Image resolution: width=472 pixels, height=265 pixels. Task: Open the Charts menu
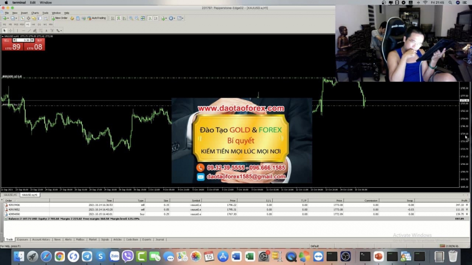(x=35, y=13)
